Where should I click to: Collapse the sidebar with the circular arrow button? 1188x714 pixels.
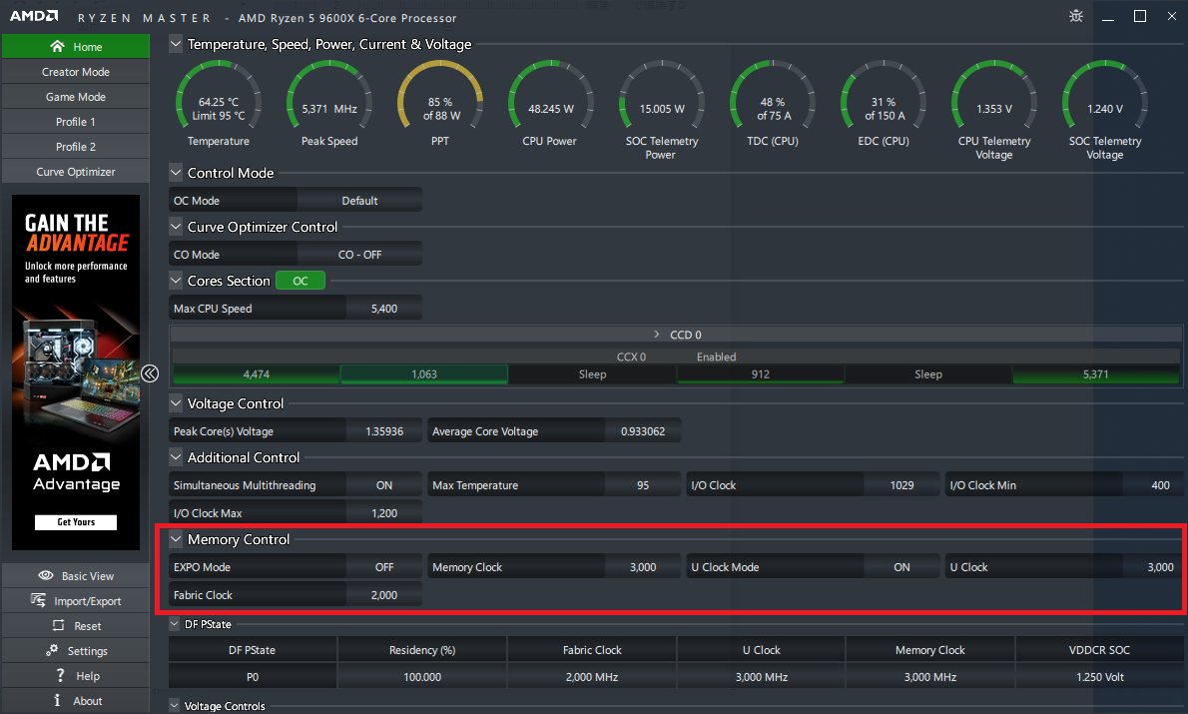(150, 372)
